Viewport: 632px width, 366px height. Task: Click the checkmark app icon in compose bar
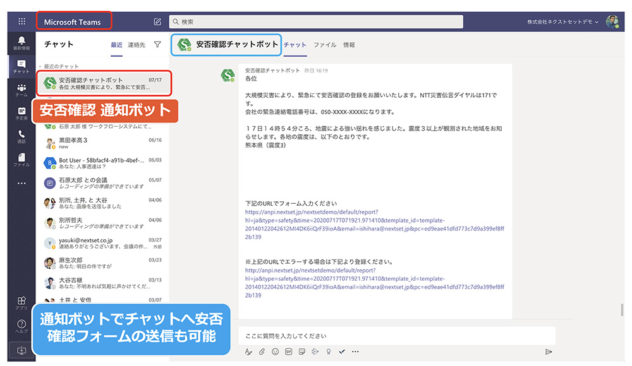tap(342, 352)
